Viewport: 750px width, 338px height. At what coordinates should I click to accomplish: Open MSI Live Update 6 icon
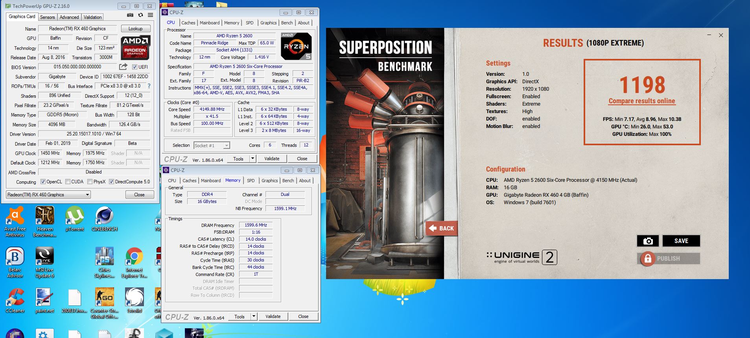(45, 262)
